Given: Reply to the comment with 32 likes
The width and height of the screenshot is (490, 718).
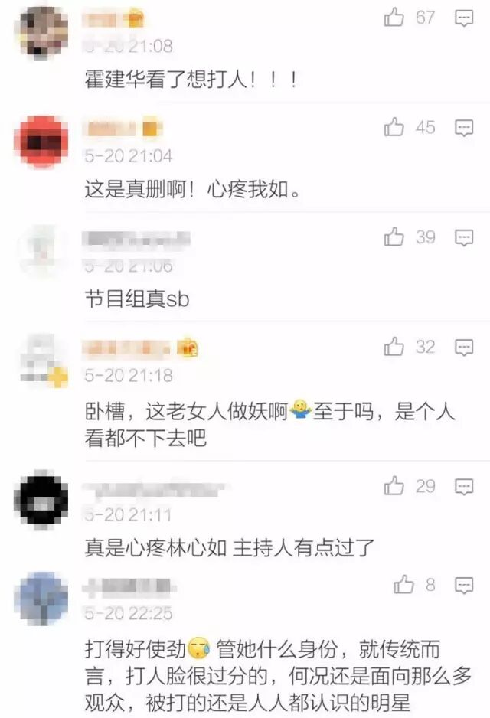Looking at the screenshot, I should click(463, 347).
